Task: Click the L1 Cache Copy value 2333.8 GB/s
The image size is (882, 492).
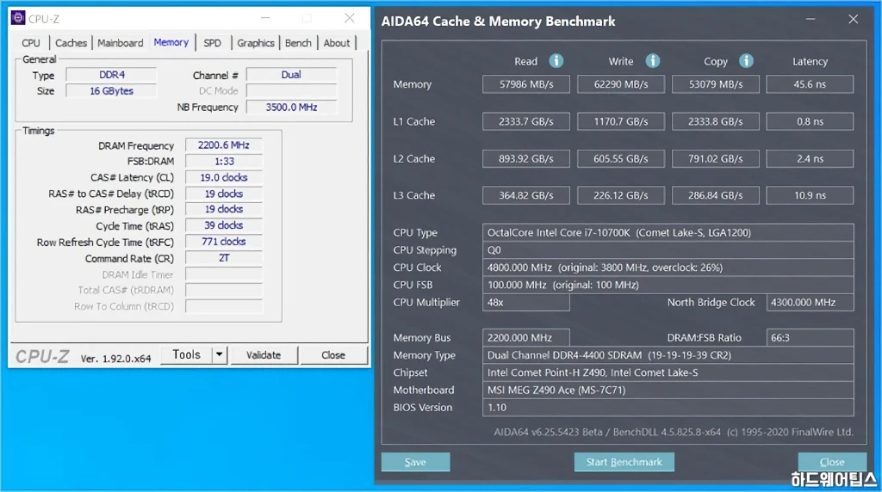Action: pyautogui.click(x=716, y=121)
